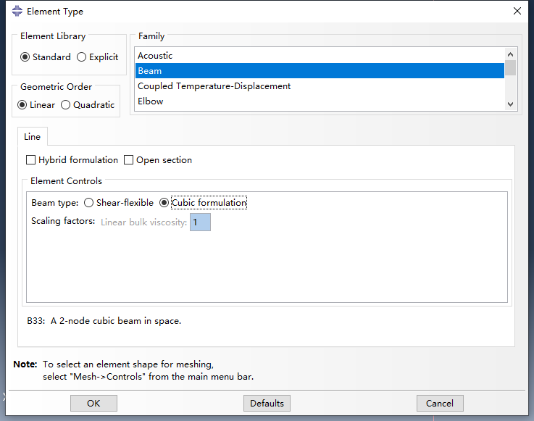Enable Open section checkbox
Screen dimensions: 534x421
click(129, 160)
